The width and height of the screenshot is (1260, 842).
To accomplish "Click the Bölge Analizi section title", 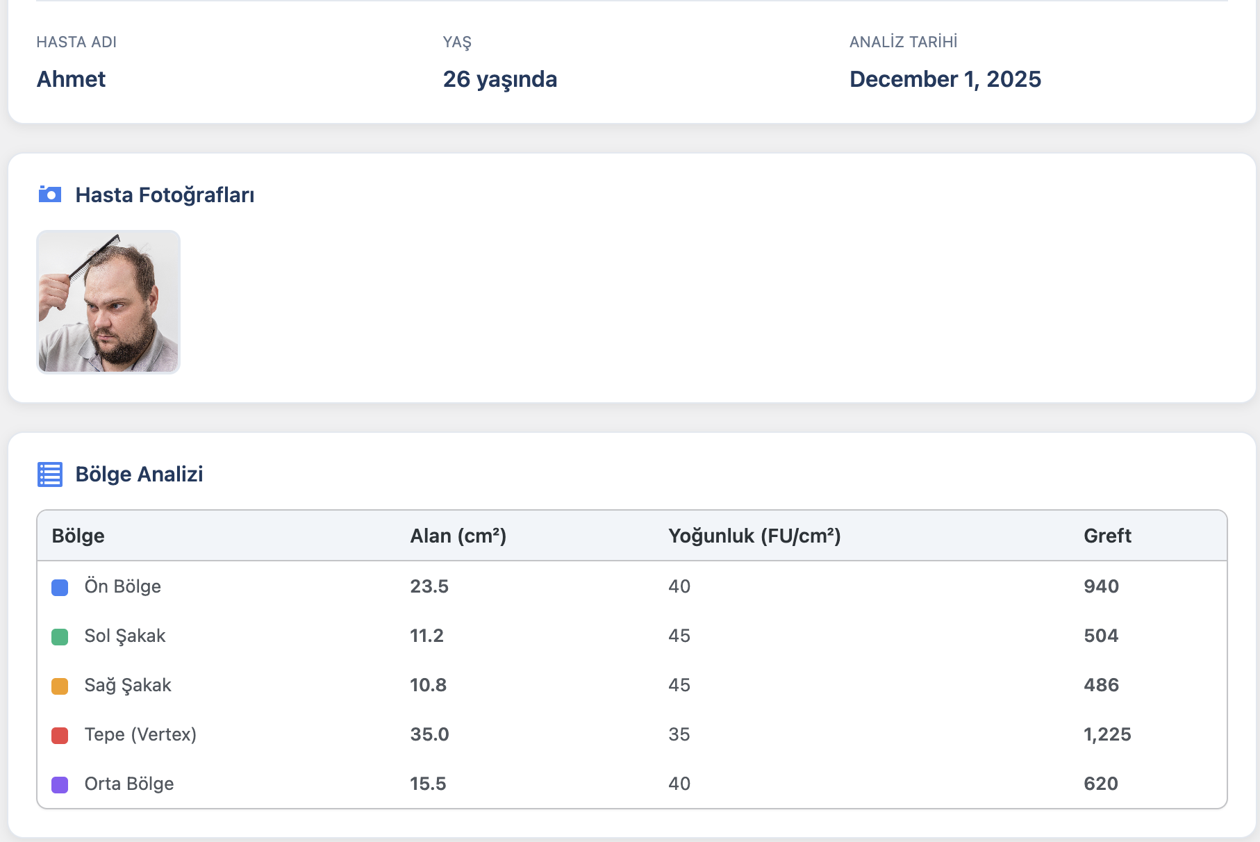I will 138,474.
